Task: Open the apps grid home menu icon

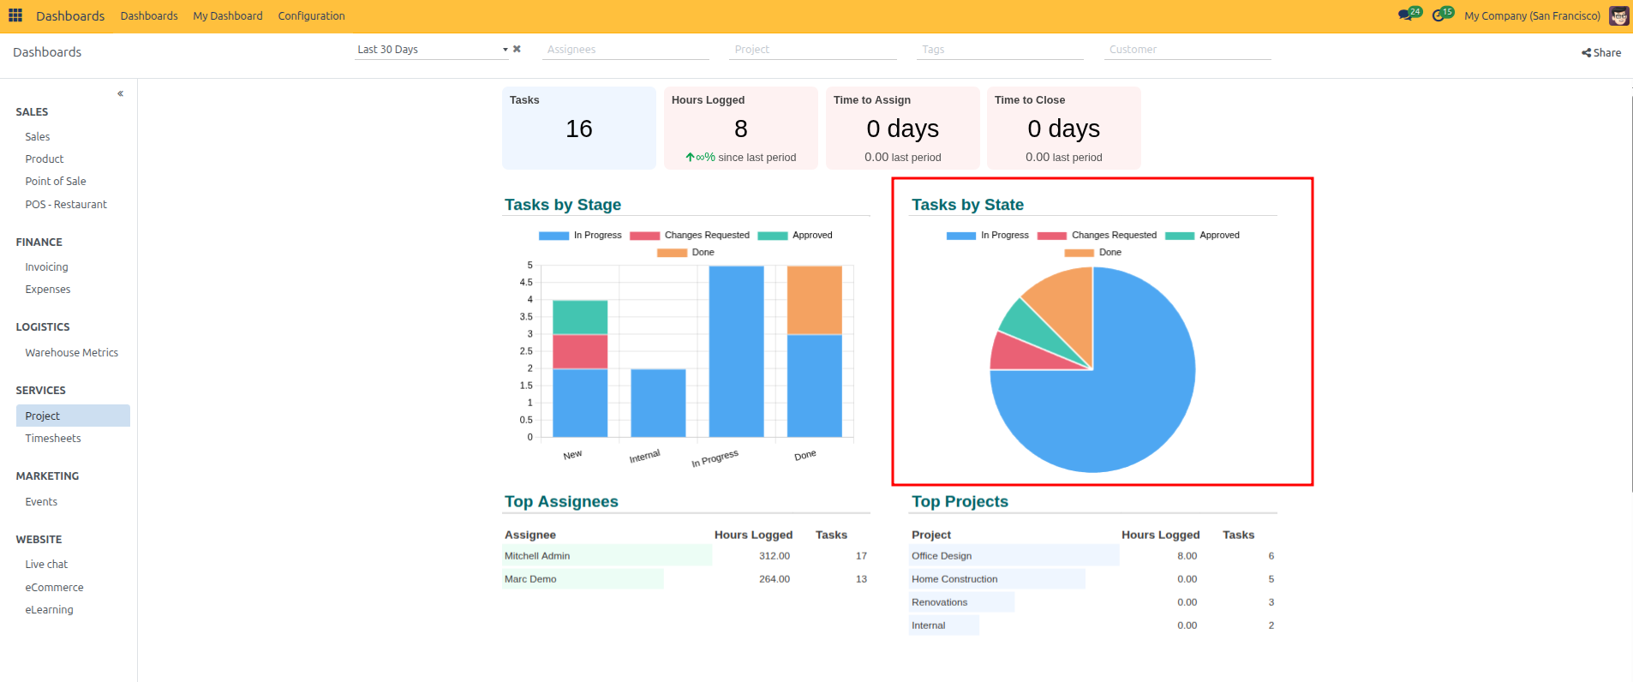Action: pos(15,15)
